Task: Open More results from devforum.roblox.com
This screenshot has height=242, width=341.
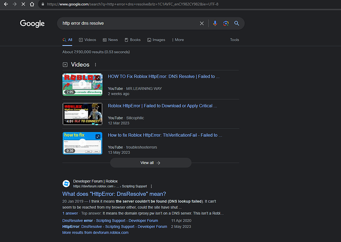Action: coord(95,233)
